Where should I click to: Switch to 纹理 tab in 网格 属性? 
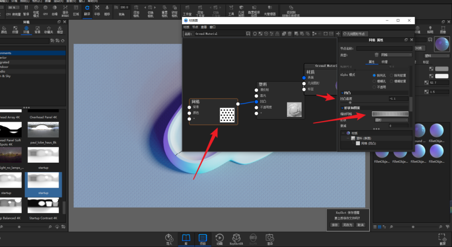click(385, 62)
